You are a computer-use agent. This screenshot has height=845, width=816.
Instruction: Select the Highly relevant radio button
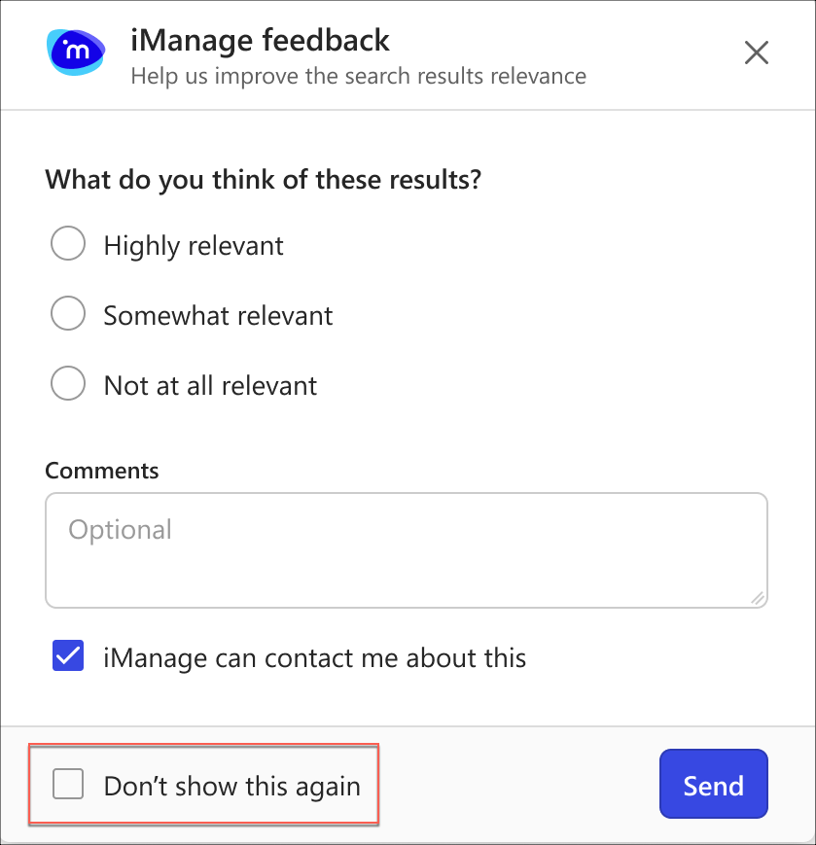click(68, 244)
